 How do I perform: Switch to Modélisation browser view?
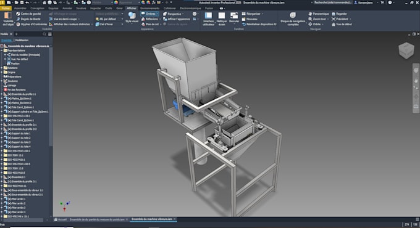coord(22,40)
